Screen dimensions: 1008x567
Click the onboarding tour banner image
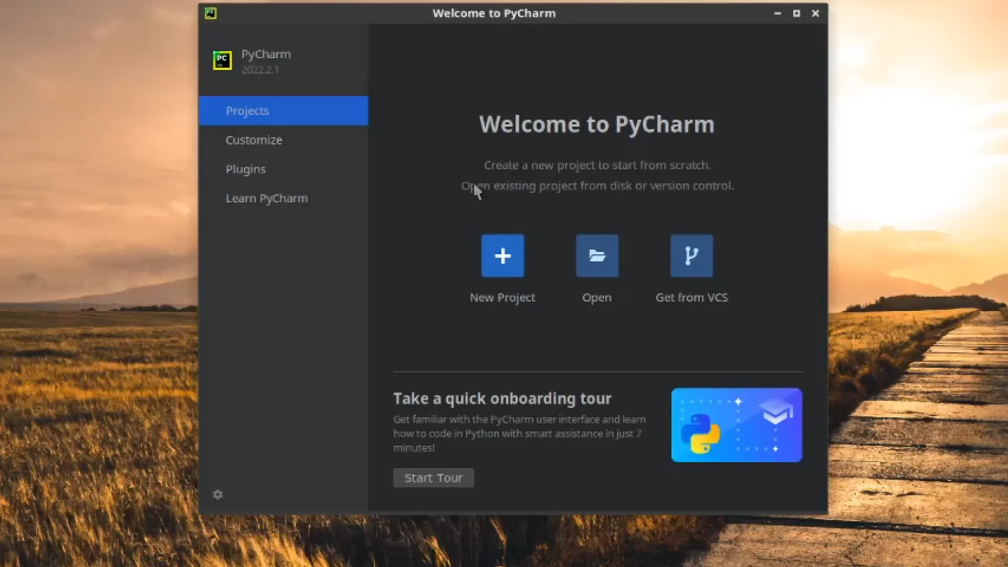[736, 425]
